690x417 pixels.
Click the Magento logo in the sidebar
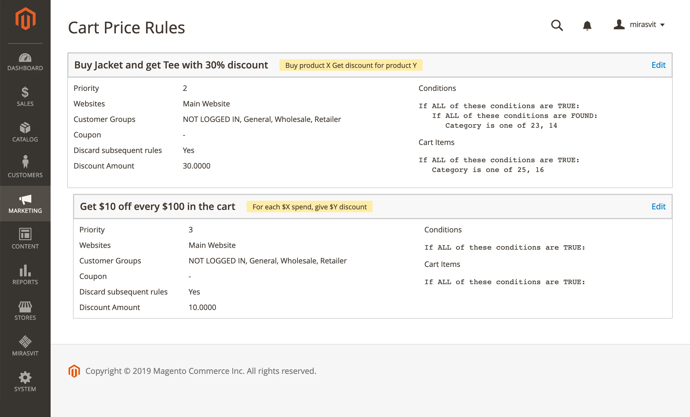25,19
